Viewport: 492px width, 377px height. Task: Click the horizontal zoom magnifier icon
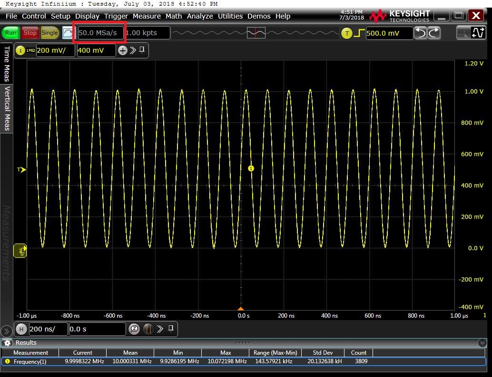[x=134, y=329]
